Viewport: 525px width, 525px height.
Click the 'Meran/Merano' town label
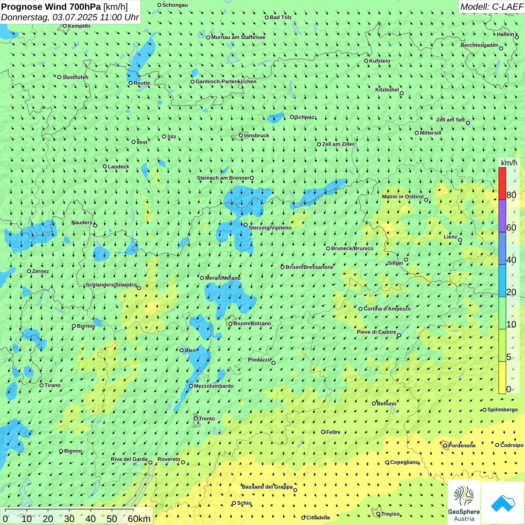(223, 278)
